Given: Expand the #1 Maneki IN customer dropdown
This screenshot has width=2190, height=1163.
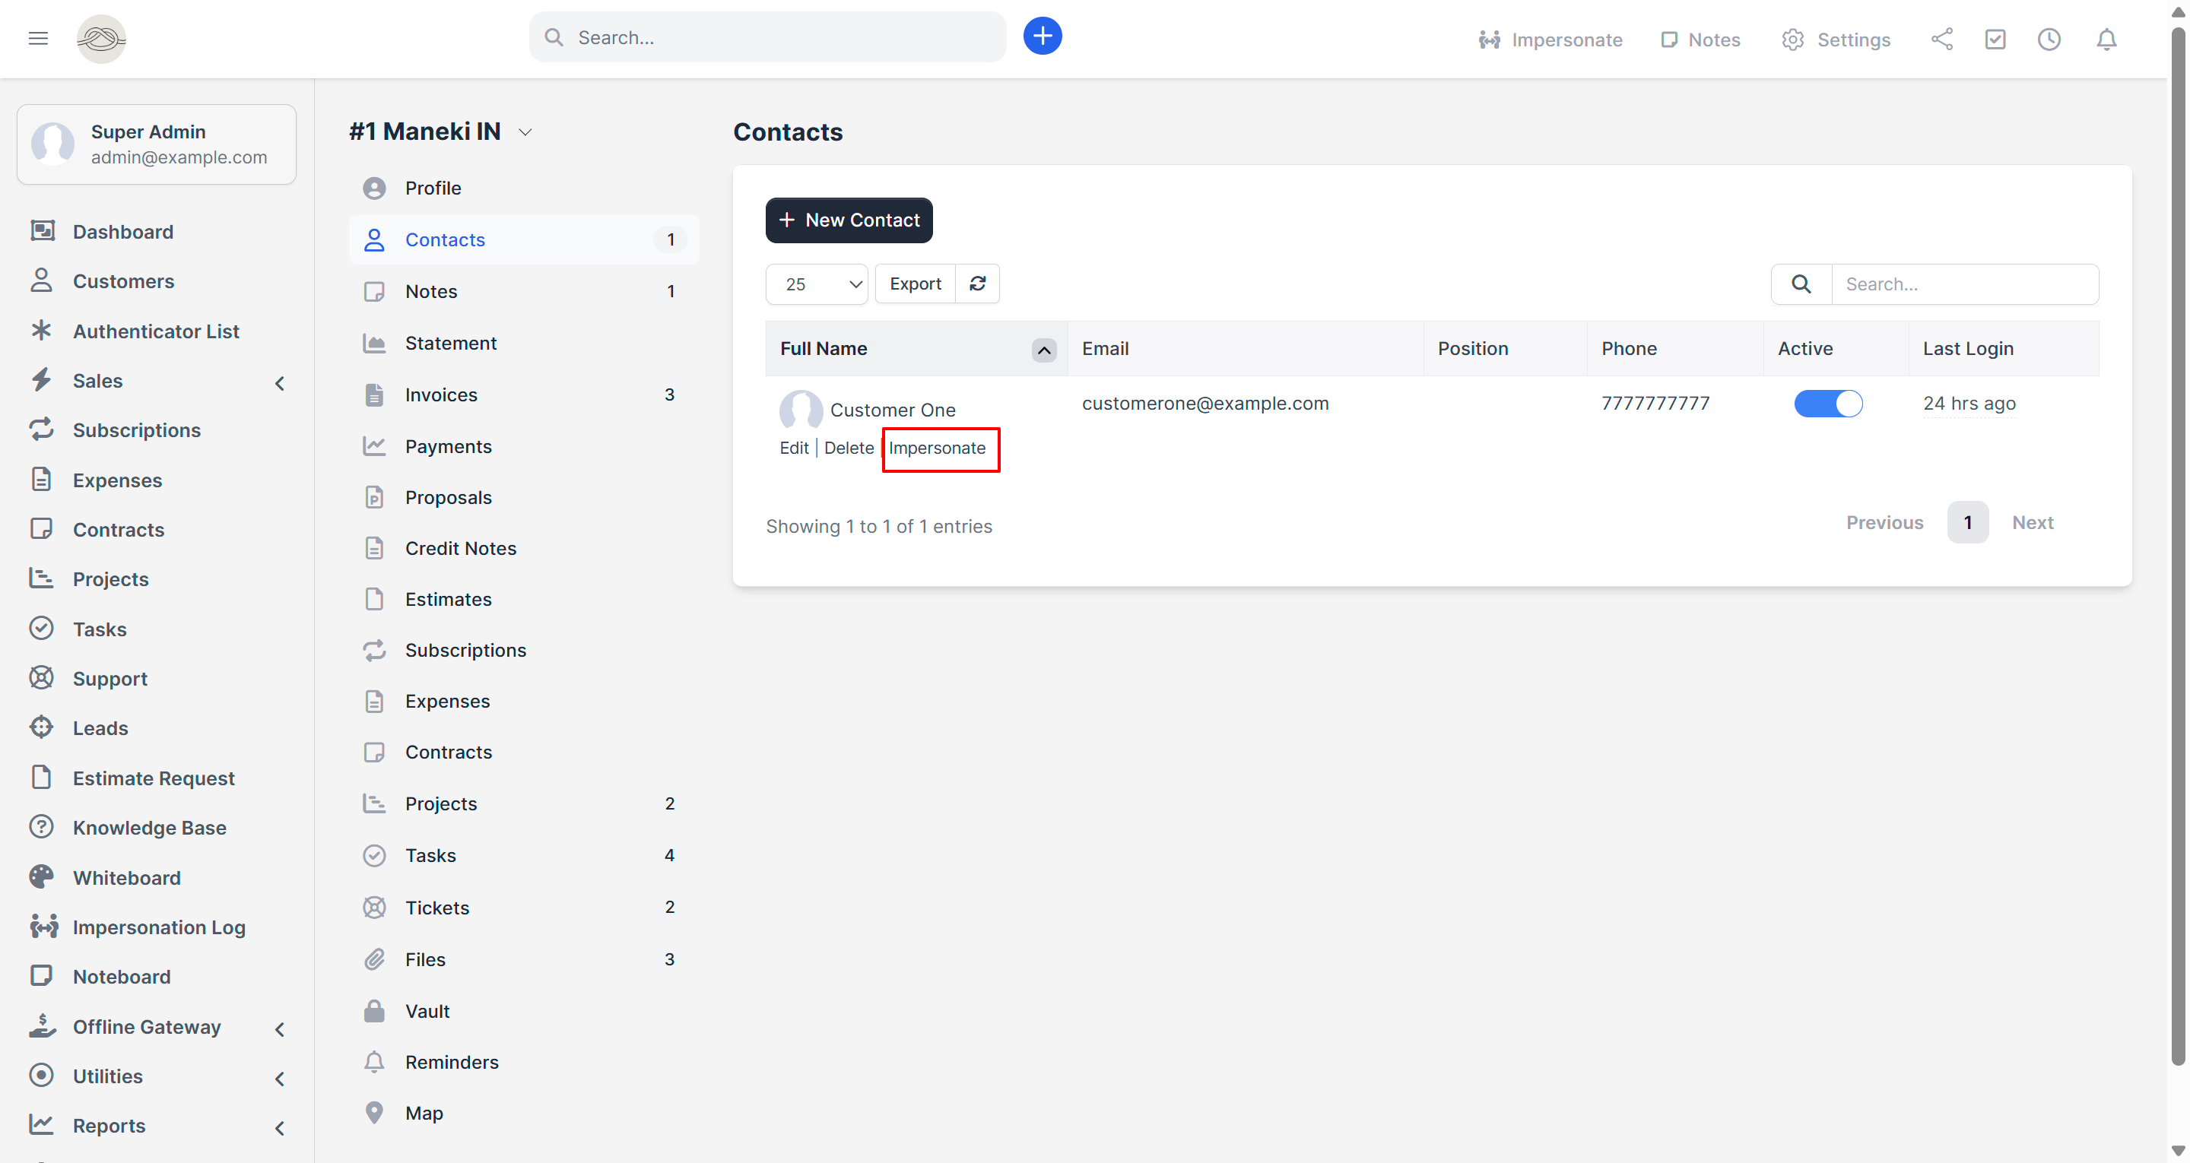Looking at the screenshot, I should (525, 132).
